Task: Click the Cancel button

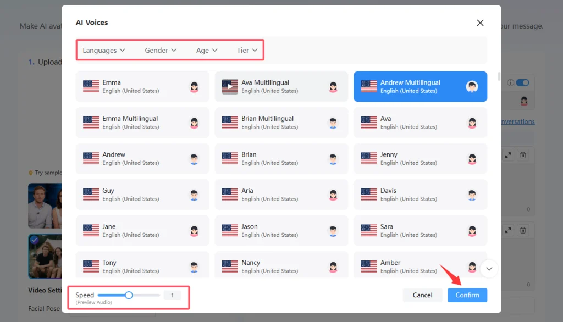Action: (422, 295)
